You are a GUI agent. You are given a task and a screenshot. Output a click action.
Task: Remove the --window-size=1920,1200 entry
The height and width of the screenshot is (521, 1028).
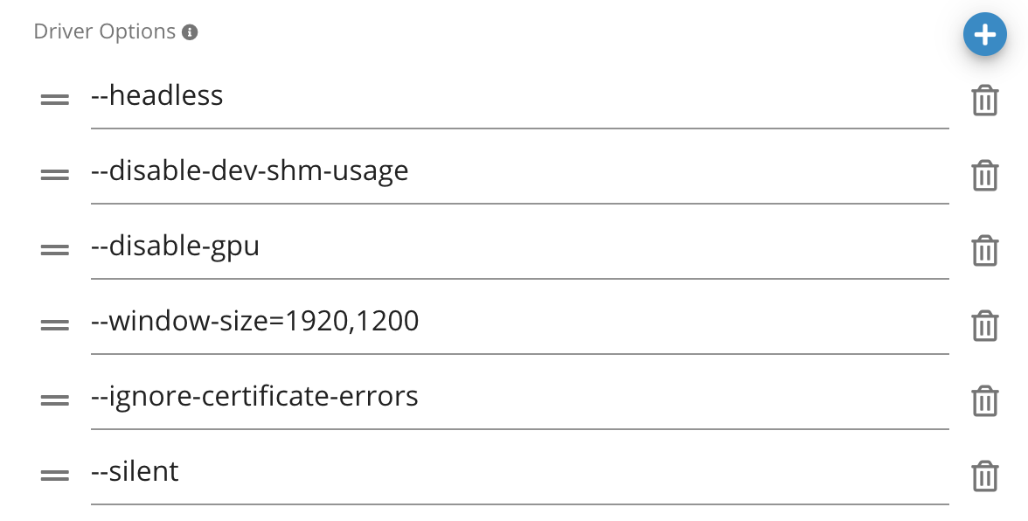tap(985, 326)
